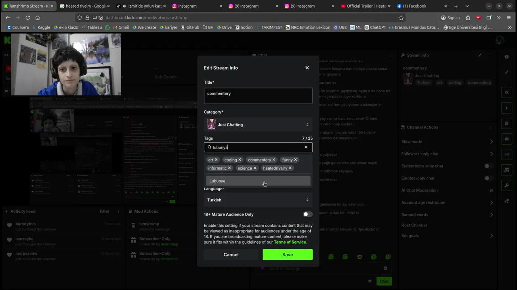Save the stream info changes
Screen dimensions: 517x290
tap(288, 255)
